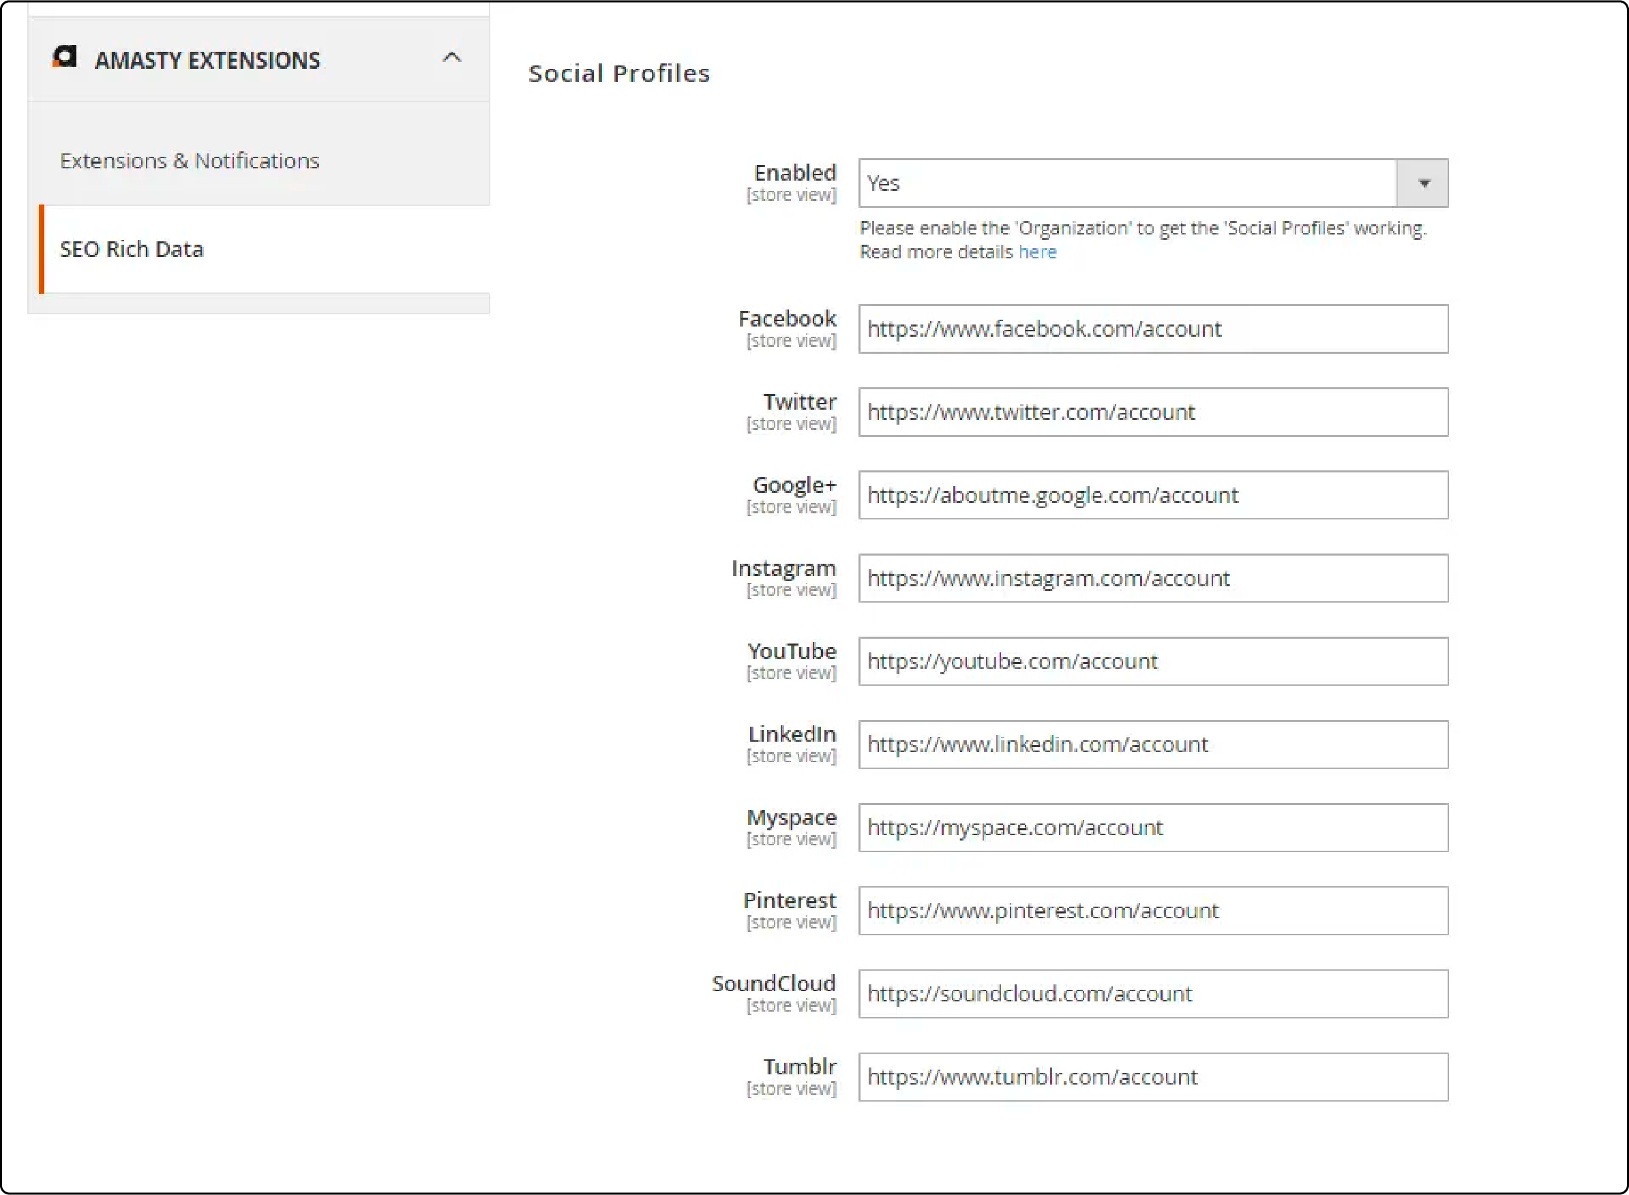Viewport: 1629px width, 1195px height.
Task: Click the Enabled field label
Action: pos(795,173)
